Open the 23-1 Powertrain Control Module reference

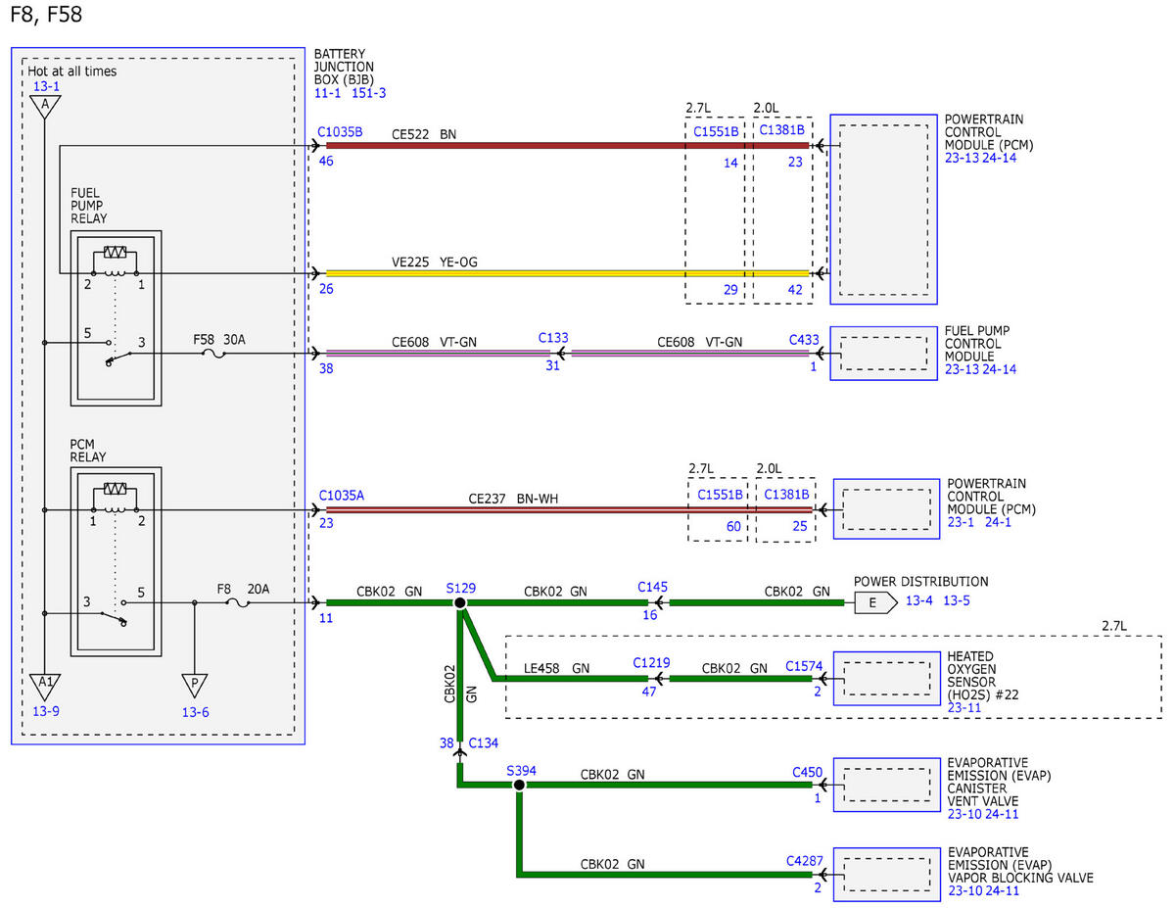(959, 522)
